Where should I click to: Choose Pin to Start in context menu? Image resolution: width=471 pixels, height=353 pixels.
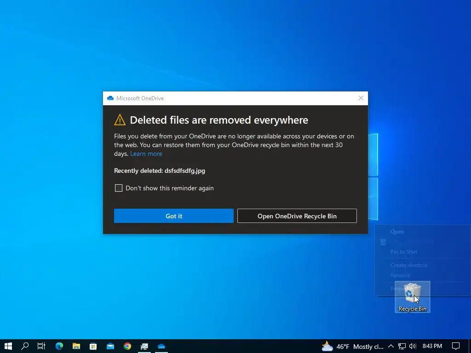(404, 252)
